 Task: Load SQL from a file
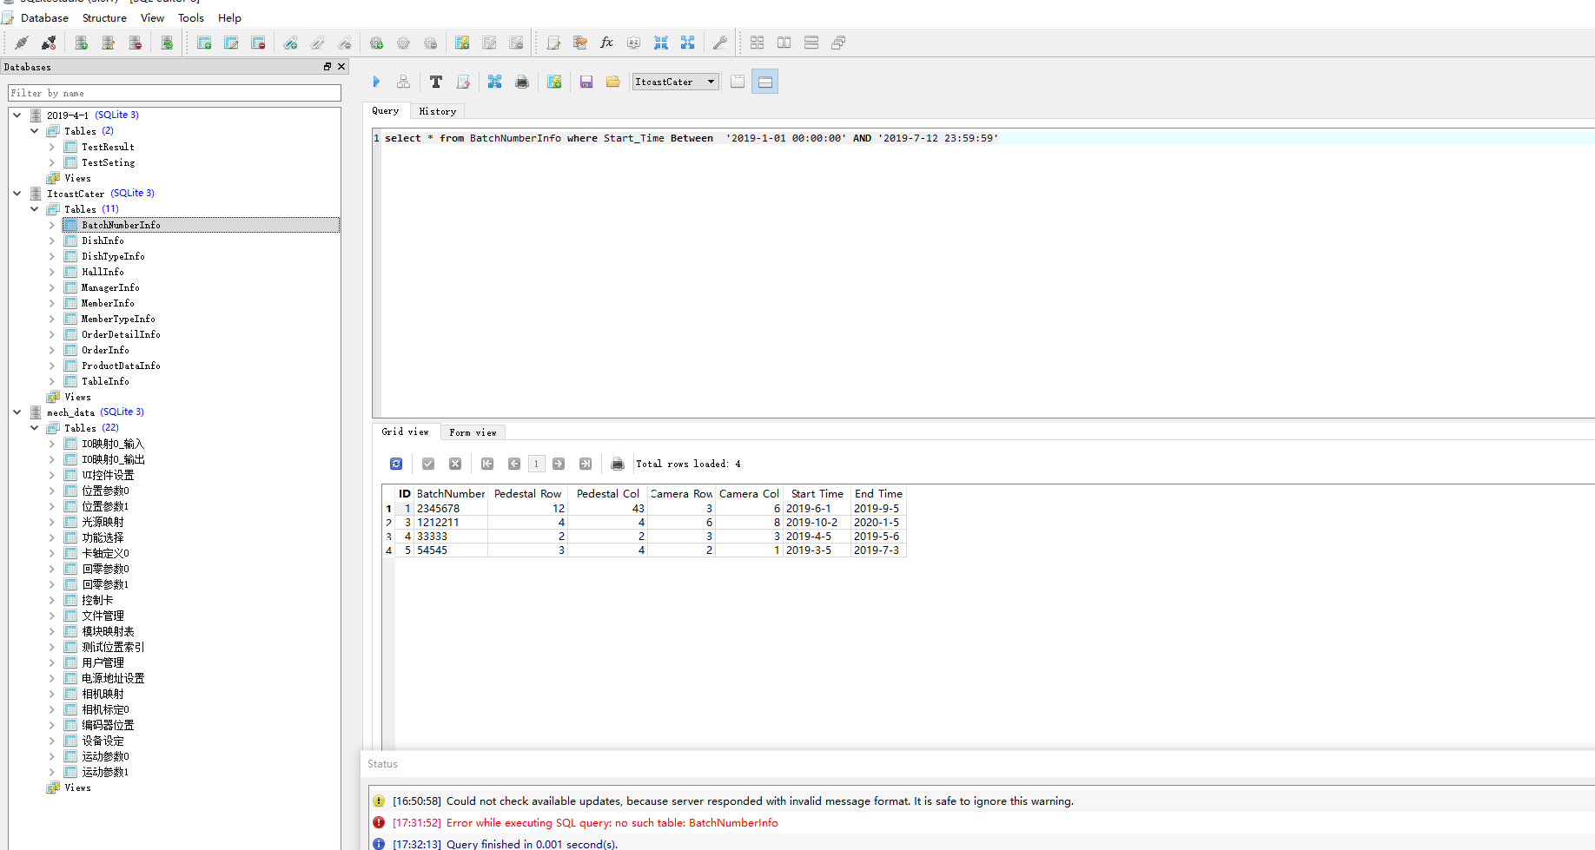click(x=612, y=81)
